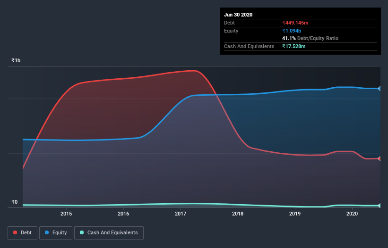Click the 2015 x-axis label

tap(66, 214)
